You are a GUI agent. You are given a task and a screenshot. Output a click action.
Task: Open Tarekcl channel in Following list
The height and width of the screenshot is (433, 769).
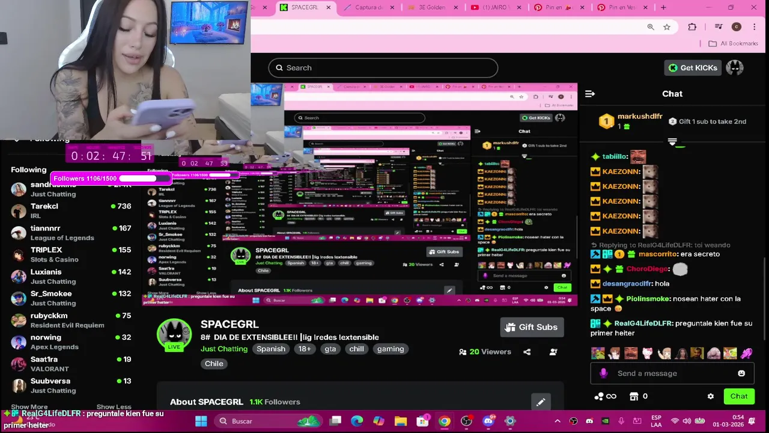click(71, 211)
